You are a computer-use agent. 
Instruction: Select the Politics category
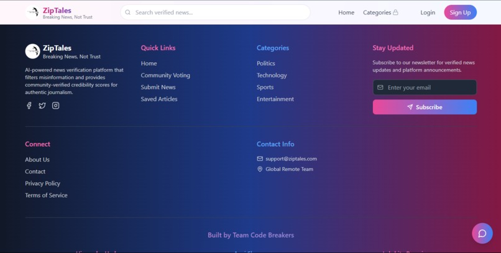266,63
